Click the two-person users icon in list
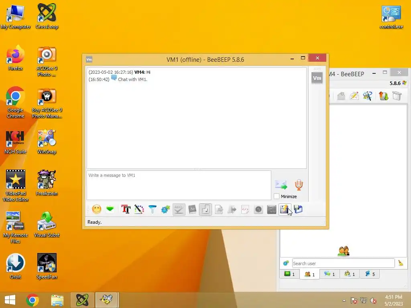This screenshot has width=411, height=308. coord(344,251)
